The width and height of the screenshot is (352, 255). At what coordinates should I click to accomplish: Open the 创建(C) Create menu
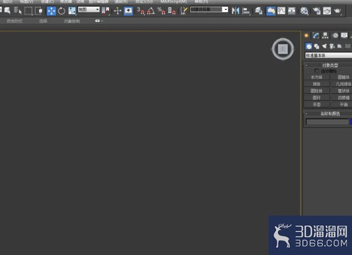[x=47, y=2]
